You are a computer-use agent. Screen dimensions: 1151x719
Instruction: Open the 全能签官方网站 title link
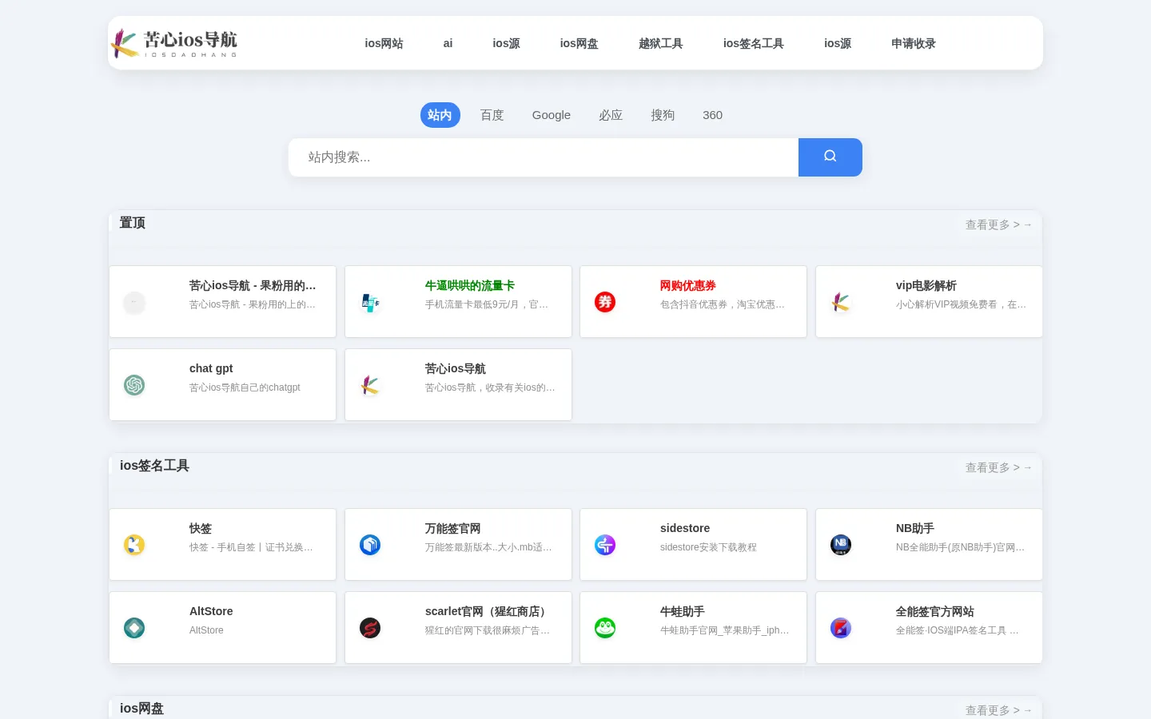coord(935,611)
